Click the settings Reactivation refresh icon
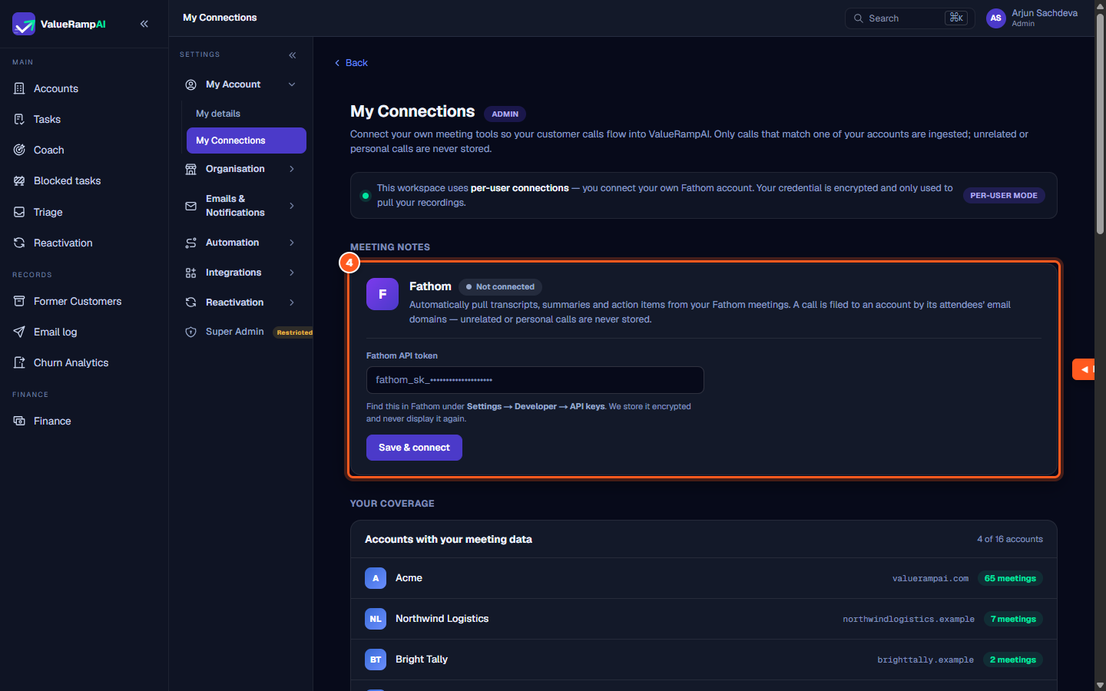The width and height of the screenshot is (1106, 691). pos(191,303)
